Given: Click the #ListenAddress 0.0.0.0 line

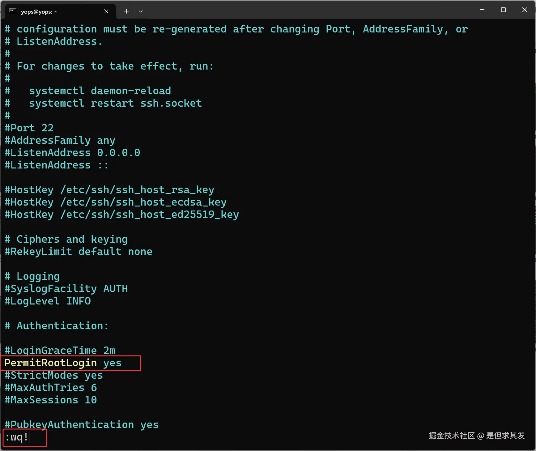Looking at the screenshot, I should coord(72,152).
